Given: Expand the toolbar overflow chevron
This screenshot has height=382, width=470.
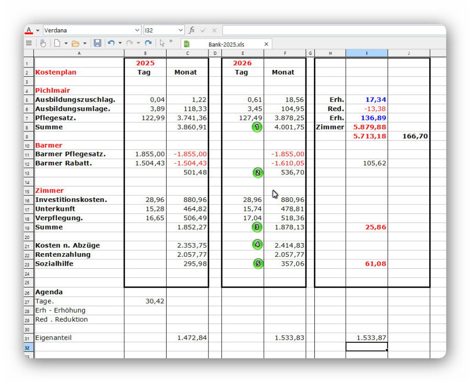Looking at the screenshot, I should click(x=171, y=41).
